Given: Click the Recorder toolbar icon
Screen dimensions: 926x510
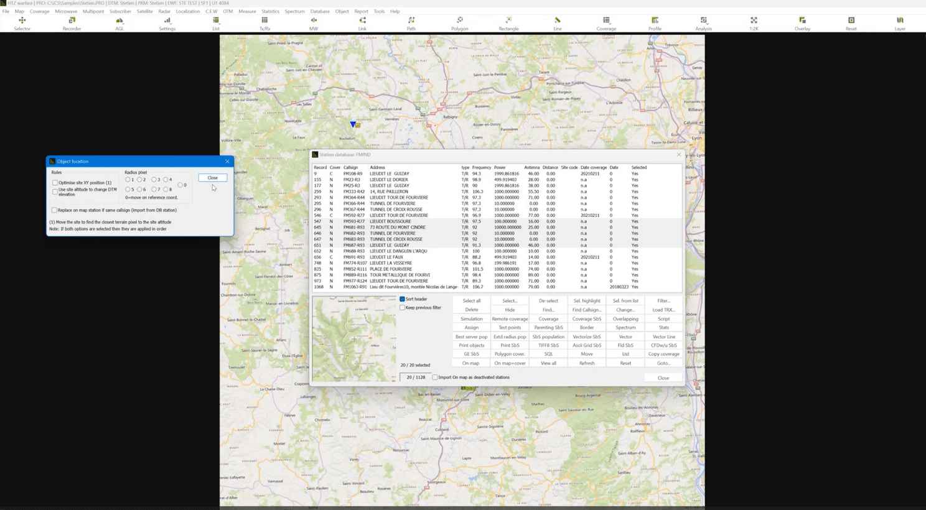Looking at the screenshot, I should [x=72, y=23].
